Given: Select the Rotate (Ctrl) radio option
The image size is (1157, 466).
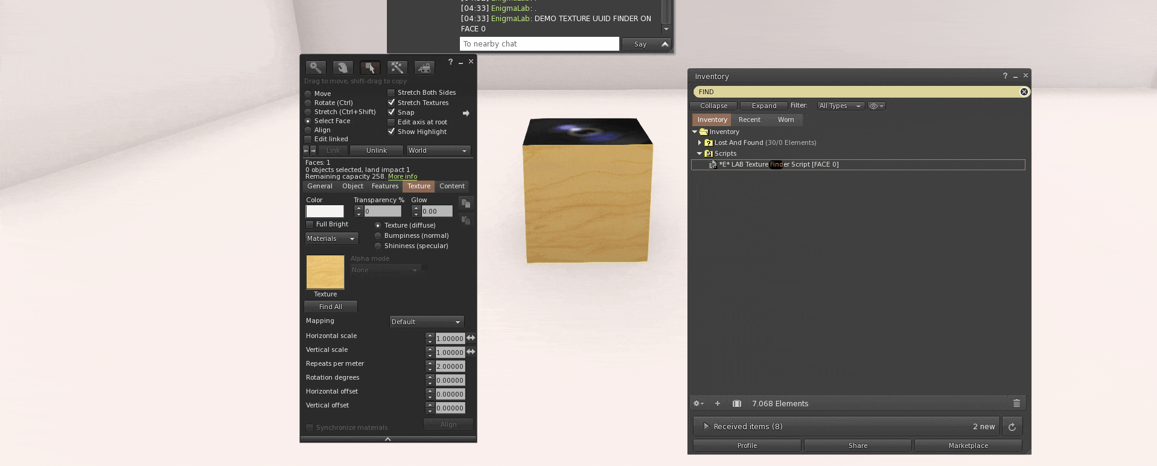Looking at the screenshot, I should click(x=308, y=103).
